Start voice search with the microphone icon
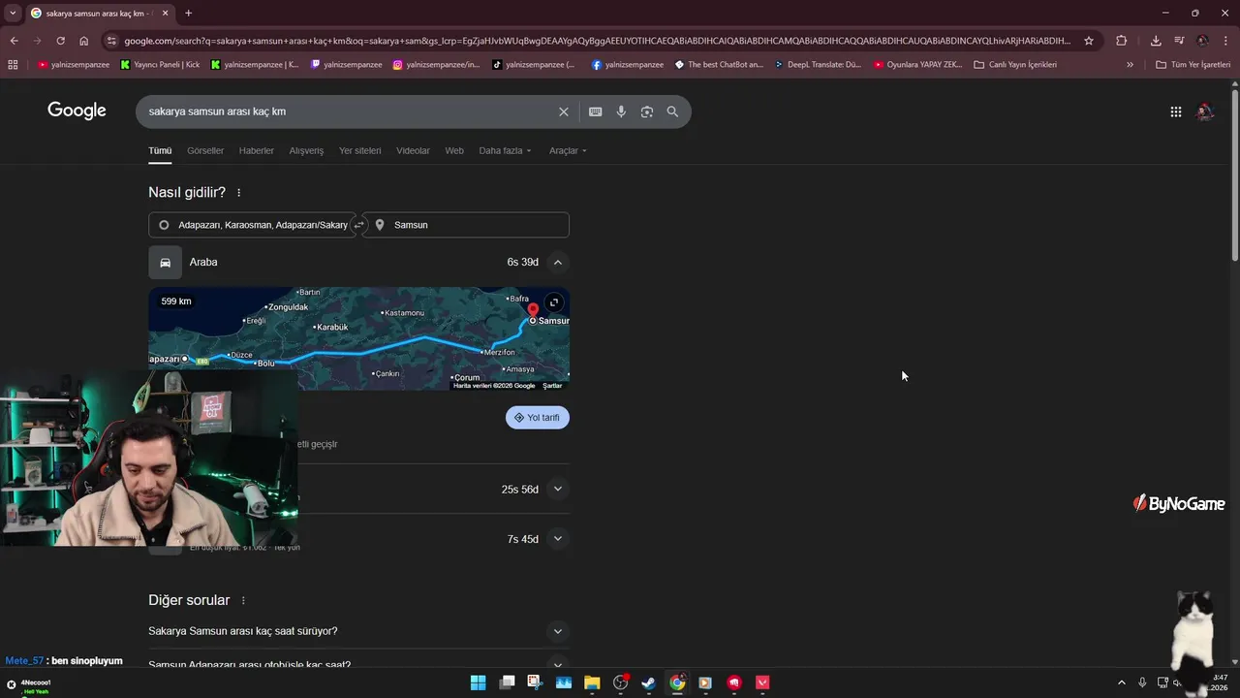This screenshot has height=698, width=1240. click(x=621, y=111)
